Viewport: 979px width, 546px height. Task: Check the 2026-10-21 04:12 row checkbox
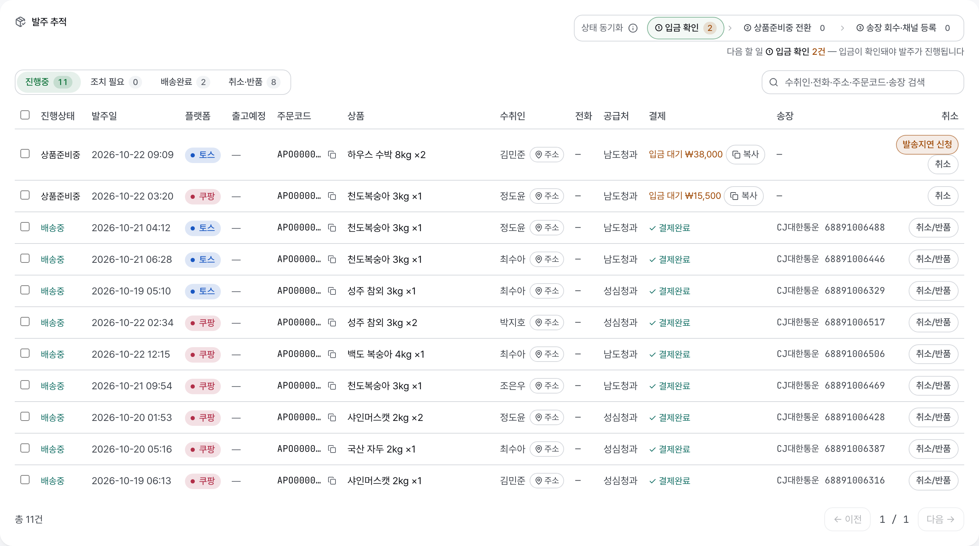click(x=25, y=227)
